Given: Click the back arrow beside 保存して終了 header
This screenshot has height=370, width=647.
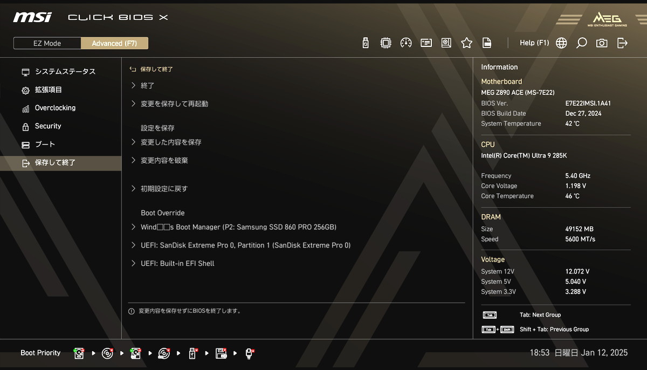Looking at the screenshot, I should (133, 70).
